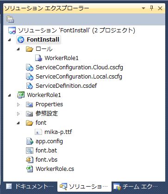Click the Properties toolbar icon
The height and width of the screenshot is (194, 168).
click(x=10, y=19)
